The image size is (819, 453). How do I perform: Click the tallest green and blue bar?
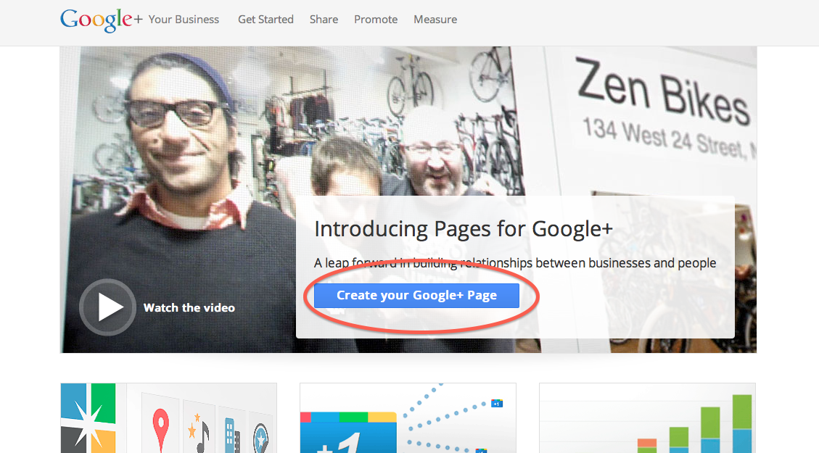pos(741,424)
